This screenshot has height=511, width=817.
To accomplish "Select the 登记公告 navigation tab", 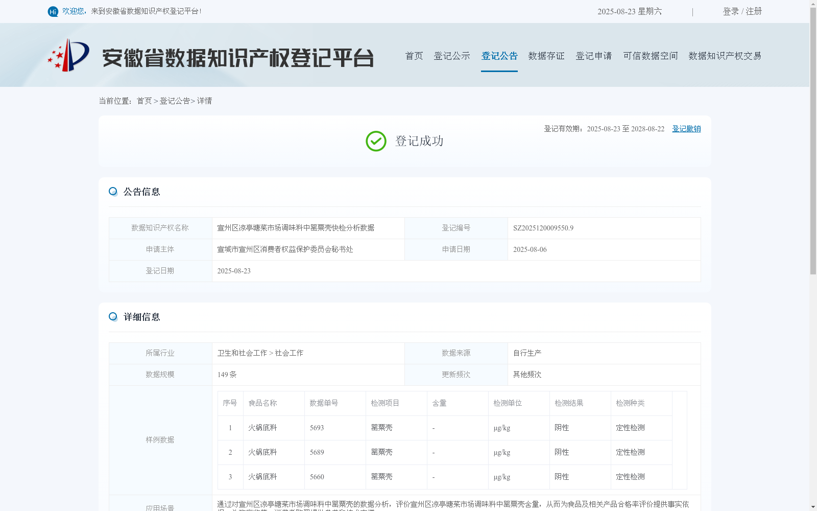I will click(499, 56).
